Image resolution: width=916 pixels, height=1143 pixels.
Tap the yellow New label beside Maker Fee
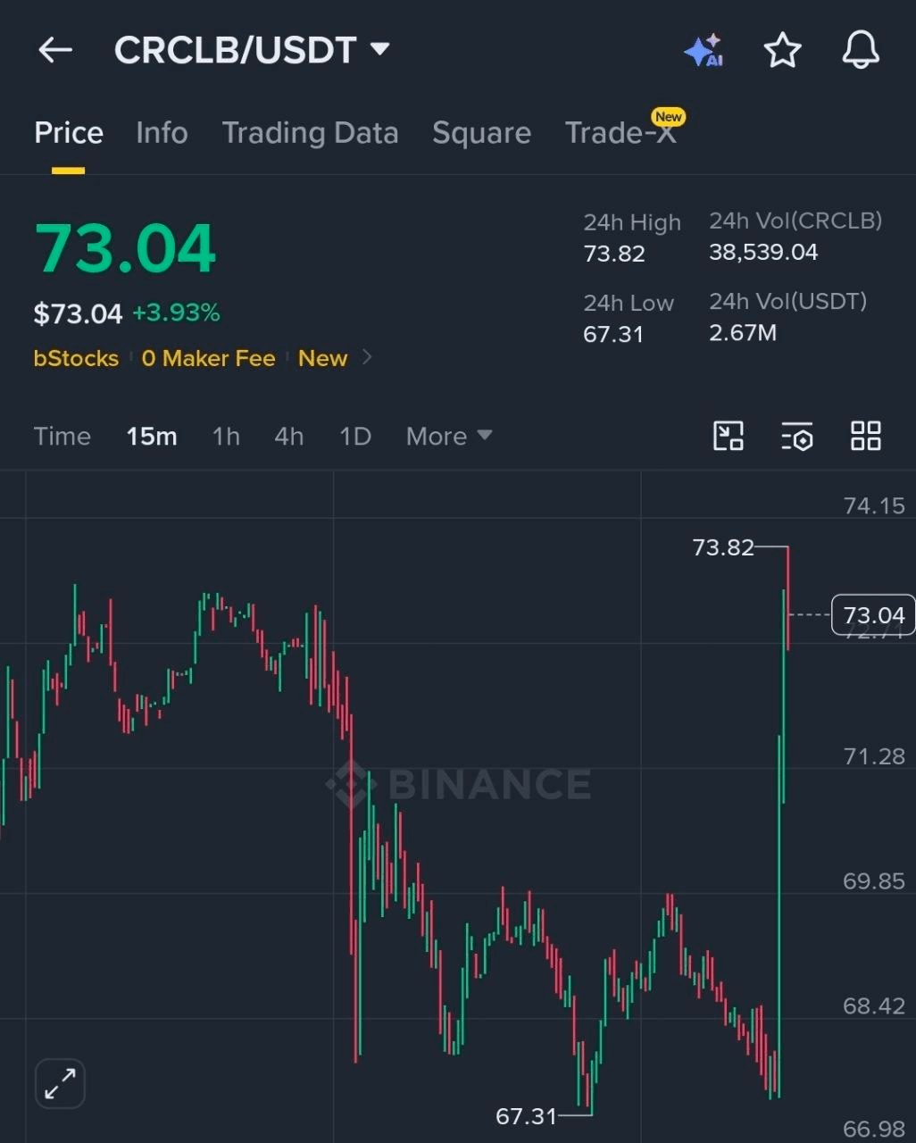click(322, 358)
